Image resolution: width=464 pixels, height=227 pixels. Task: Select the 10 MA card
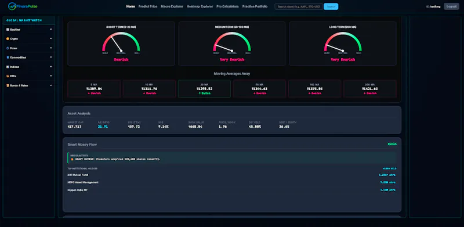[x=149, y=89]
